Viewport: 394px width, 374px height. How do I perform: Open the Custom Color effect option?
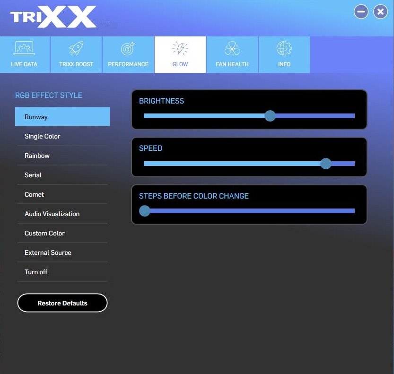click(x=62, y=233)
